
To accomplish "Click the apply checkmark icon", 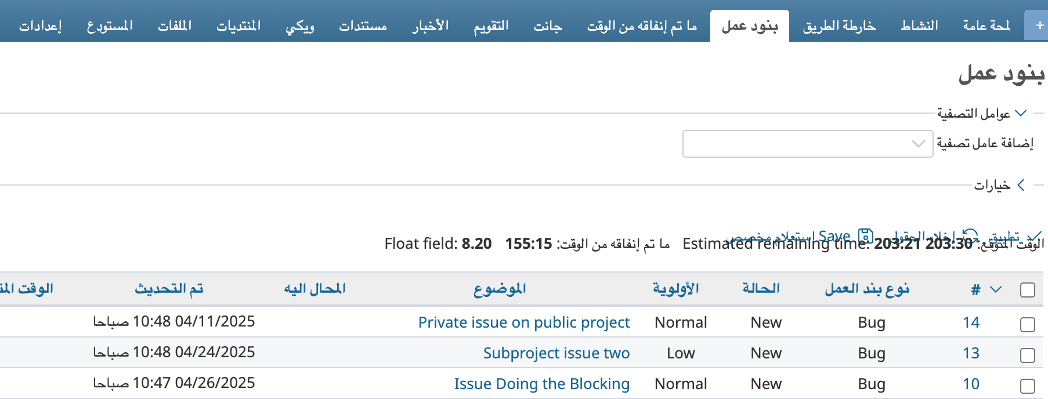I will 1033,236.
